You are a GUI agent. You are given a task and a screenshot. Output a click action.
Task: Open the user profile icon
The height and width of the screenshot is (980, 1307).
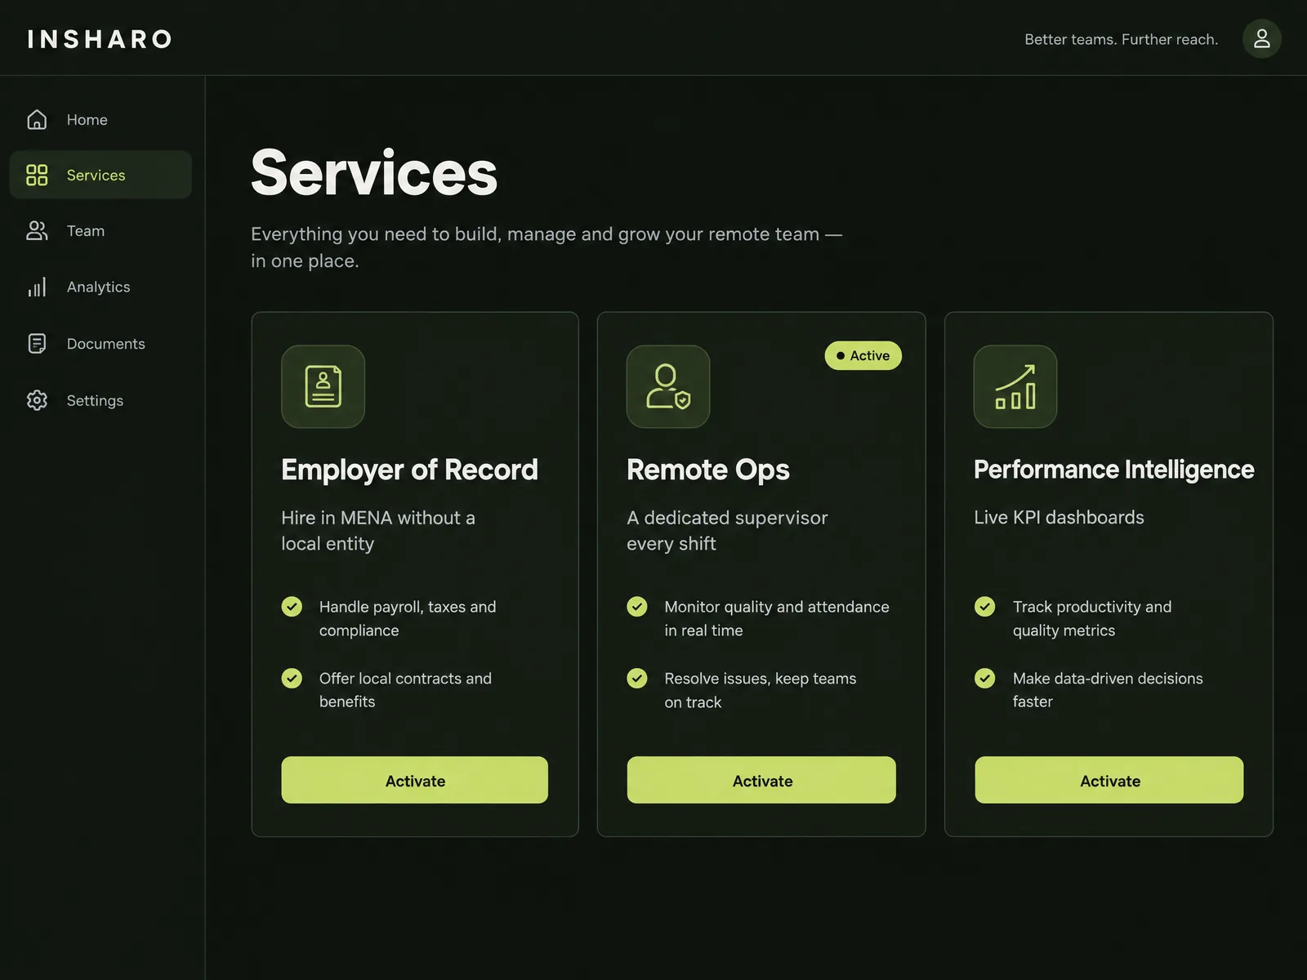pos(1261,38)
